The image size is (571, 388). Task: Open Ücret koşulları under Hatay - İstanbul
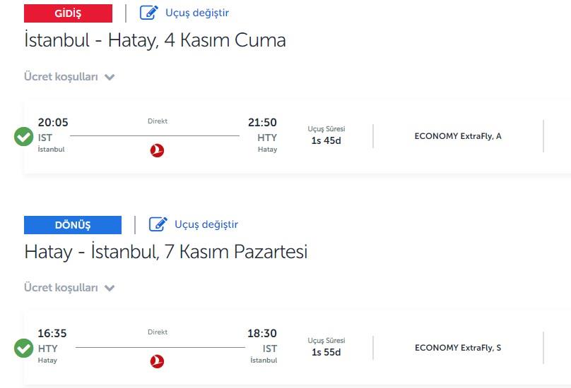(61, 288)
